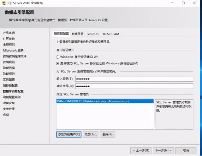
Task: Click 准备安装 step in sidebar
Action: pos(9,103)
